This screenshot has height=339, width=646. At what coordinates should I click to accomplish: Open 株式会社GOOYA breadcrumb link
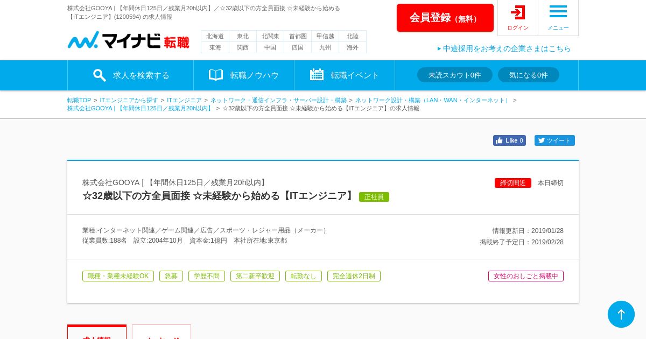pyautogui.click(x=140, y=108)
